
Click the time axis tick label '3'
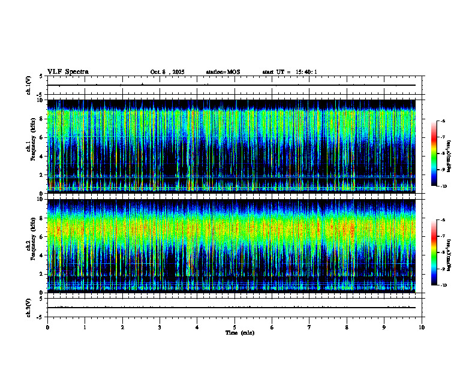click(x=160, y=327)
